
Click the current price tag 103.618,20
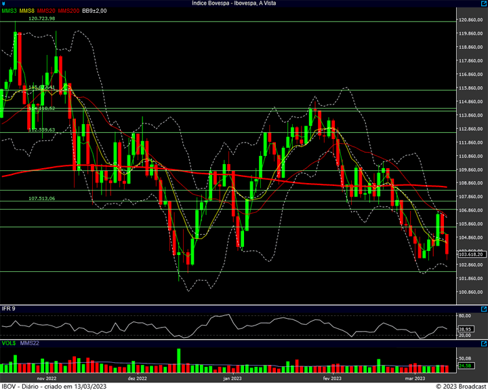point(472,254)
